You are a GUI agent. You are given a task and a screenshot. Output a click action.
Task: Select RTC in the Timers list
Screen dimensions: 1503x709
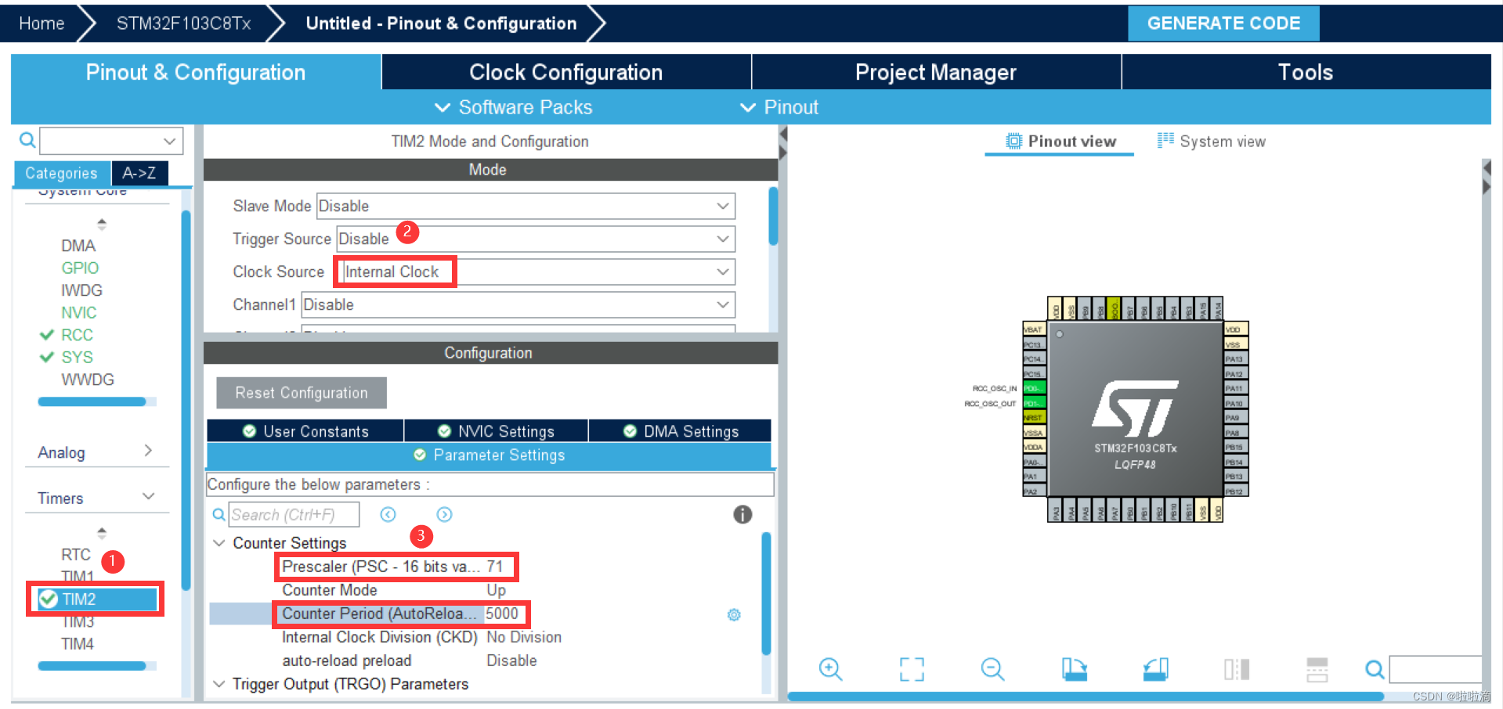coord(76,555)
